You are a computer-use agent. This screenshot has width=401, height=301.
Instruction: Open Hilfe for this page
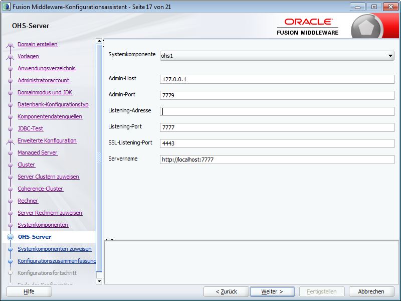tap(29, 291)
